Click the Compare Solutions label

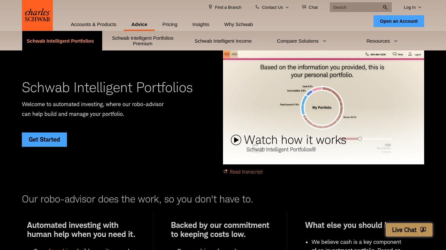[298, 41]
